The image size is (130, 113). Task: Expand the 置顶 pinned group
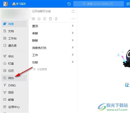[53, 26]
